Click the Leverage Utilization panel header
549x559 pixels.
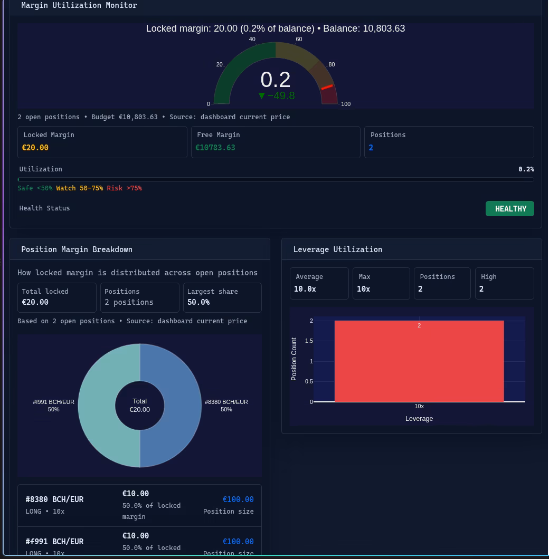pyautogui.click(x=412, y=249)
